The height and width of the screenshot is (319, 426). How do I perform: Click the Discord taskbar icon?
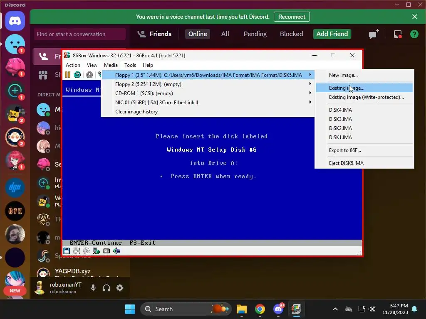pyautogui.click(x=278, y=309)
